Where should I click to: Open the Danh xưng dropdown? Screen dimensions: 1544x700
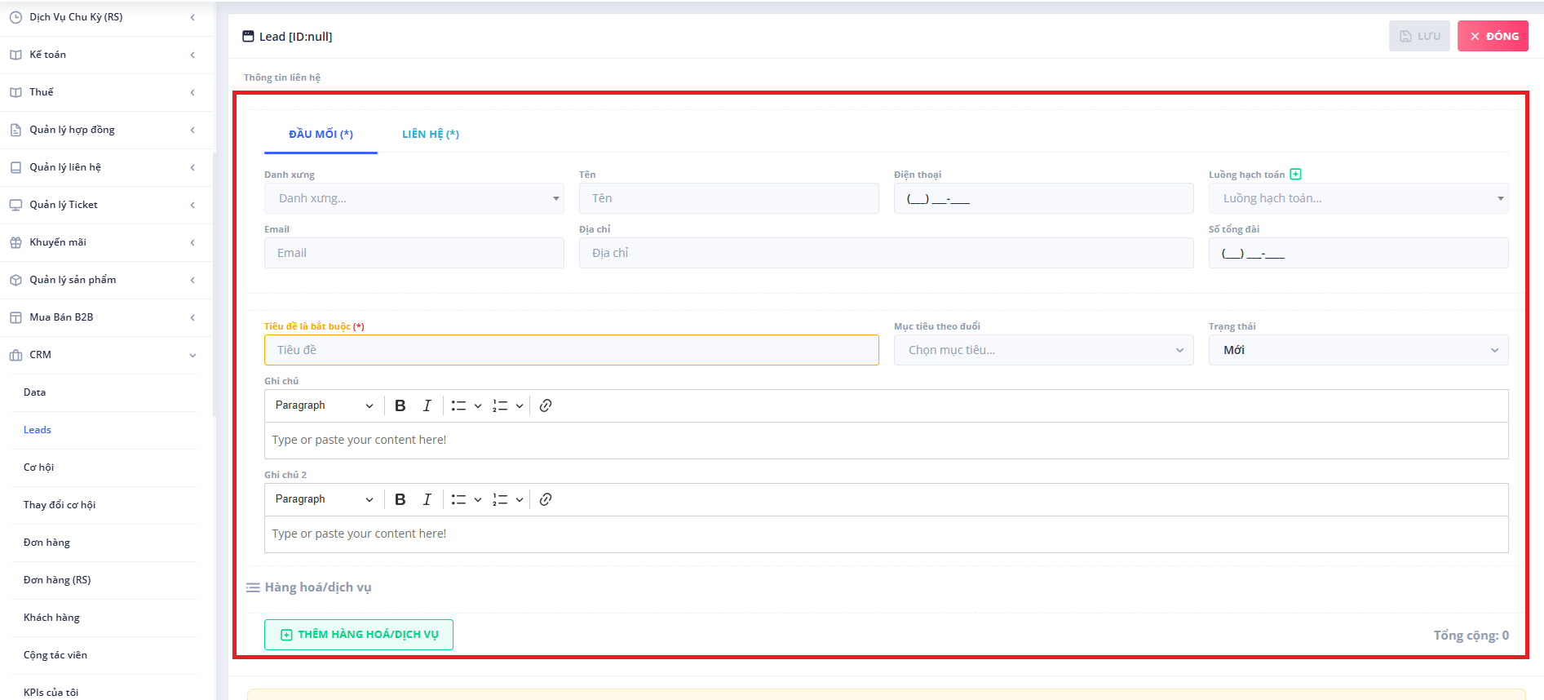pyautogui.click(x=414, y=198)
